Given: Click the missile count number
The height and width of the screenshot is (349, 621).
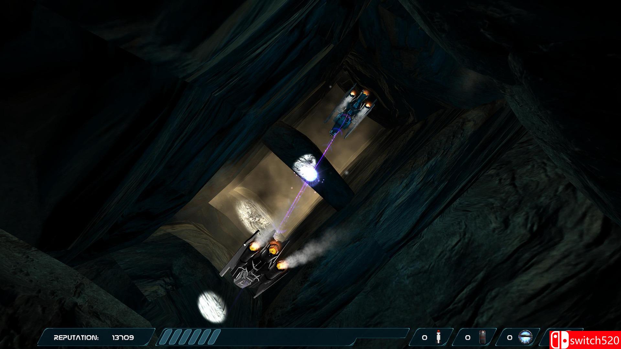Looking at the screenshot, I should click(x=425, y=338).
